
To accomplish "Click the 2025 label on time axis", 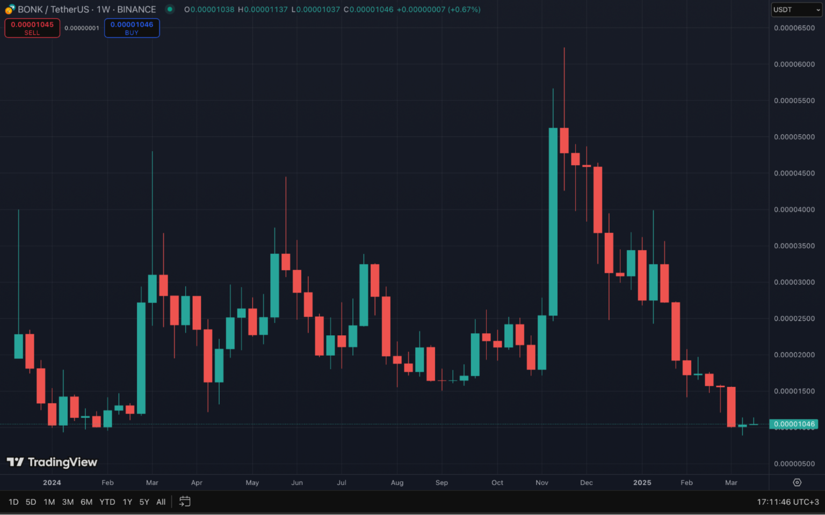I will pos(642,483).
